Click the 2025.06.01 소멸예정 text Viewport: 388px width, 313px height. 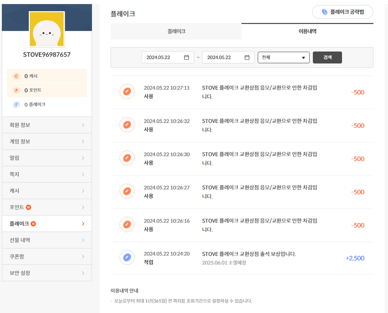224,263
